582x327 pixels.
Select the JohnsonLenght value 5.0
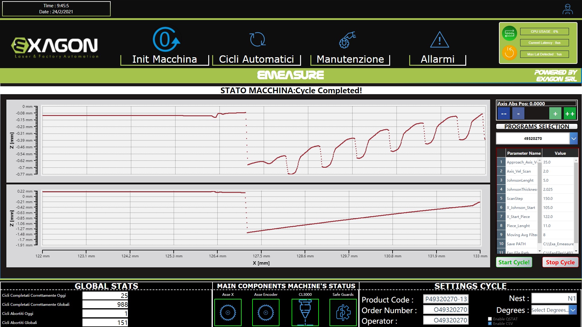pyautogui.click(x=558, y=180)
